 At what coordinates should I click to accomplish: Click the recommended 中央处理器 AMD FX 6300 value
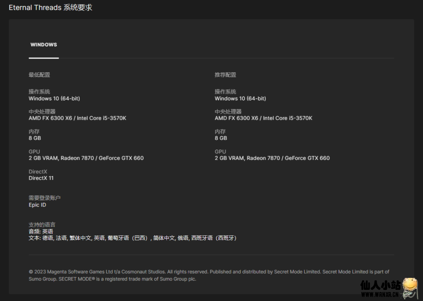(264, 119)
